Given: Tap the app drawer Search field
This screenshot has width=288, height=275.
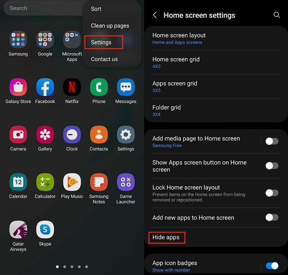Looking at the screenshot, I should coord(43,8).
